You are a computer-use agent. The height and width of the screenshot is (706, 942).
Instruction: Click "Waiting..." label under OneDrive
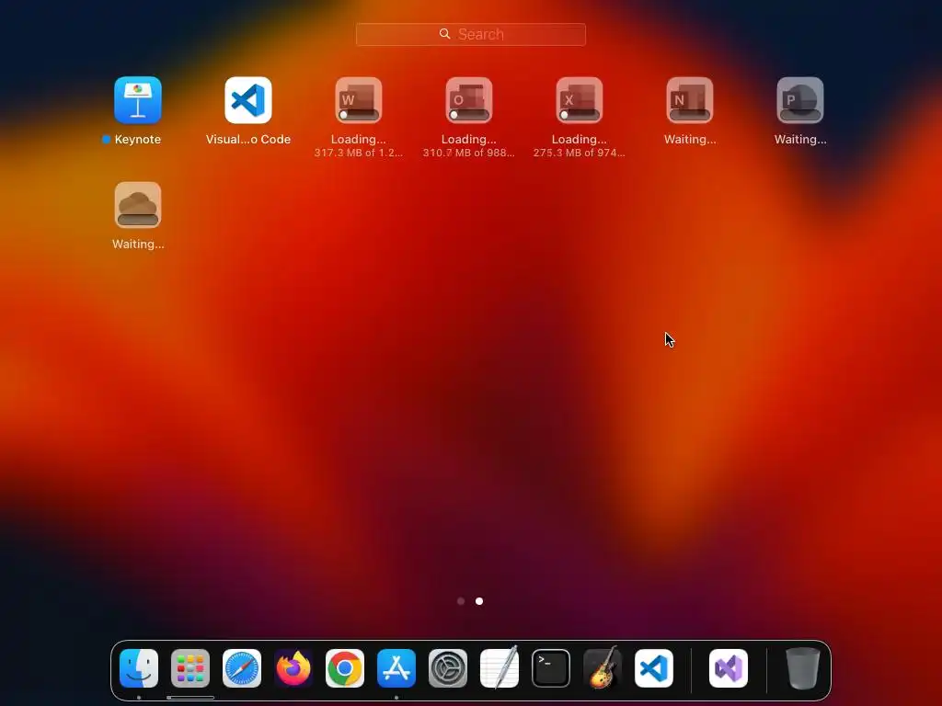[x=138, y=245]
